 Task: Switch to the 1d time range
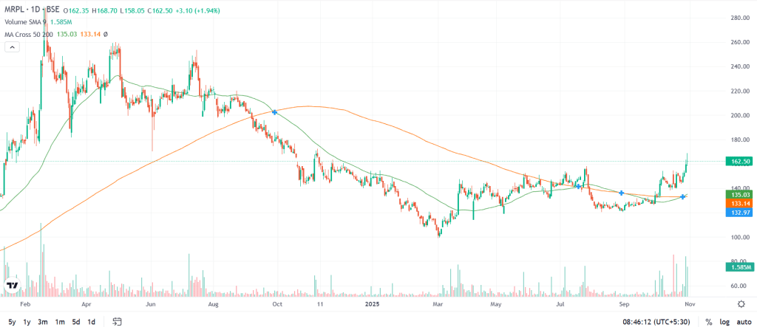[91, 322]
